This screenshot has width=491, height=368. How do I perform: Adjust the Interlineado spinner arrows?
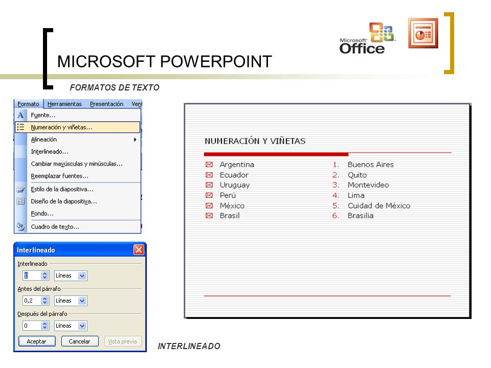click(x=45, y=275)
